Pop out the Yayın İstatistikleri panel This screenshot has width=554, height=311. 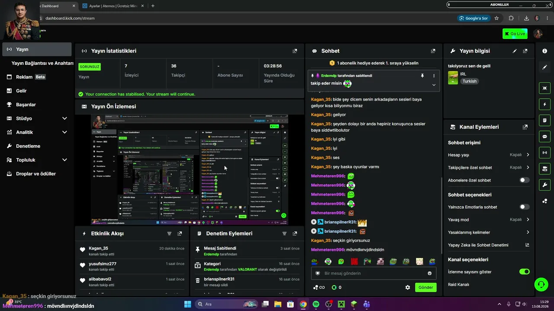tap(295, 51)
